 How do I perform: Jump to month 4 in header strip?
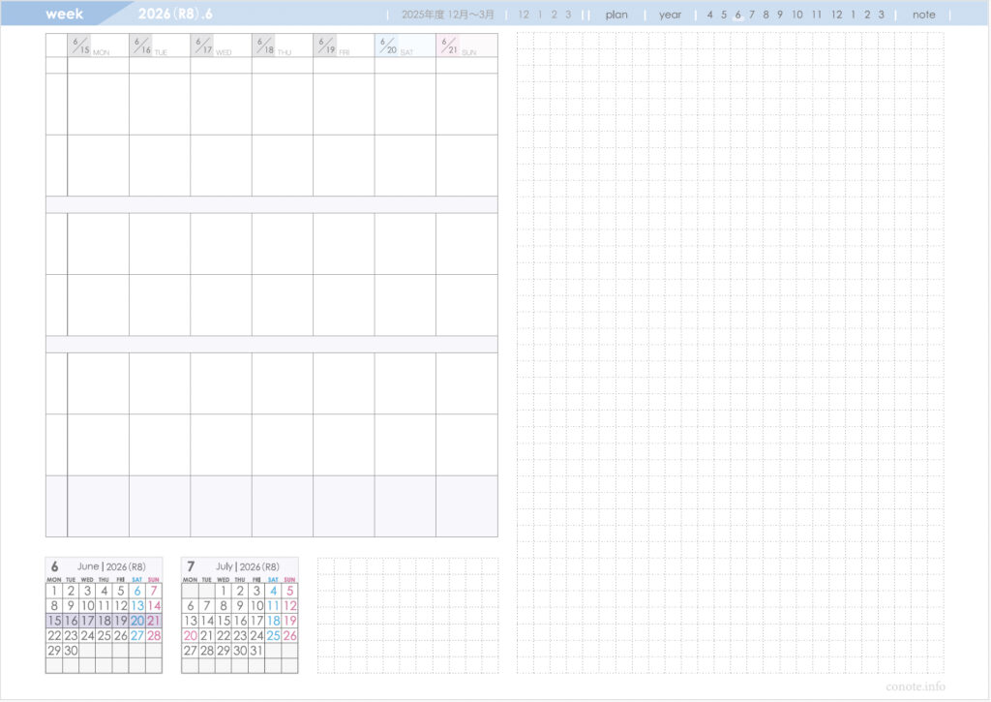710,15
